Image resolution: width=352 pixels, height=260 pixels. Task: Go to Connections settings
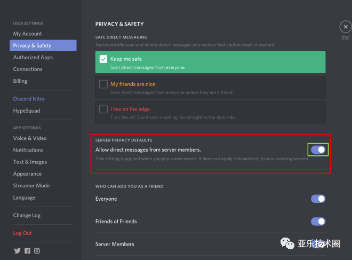[28, 69]
